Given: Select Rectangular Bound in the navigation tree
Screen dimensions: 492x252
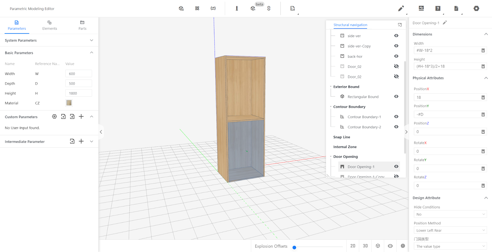Looking at the screenshot, I should tap(363, 97).
